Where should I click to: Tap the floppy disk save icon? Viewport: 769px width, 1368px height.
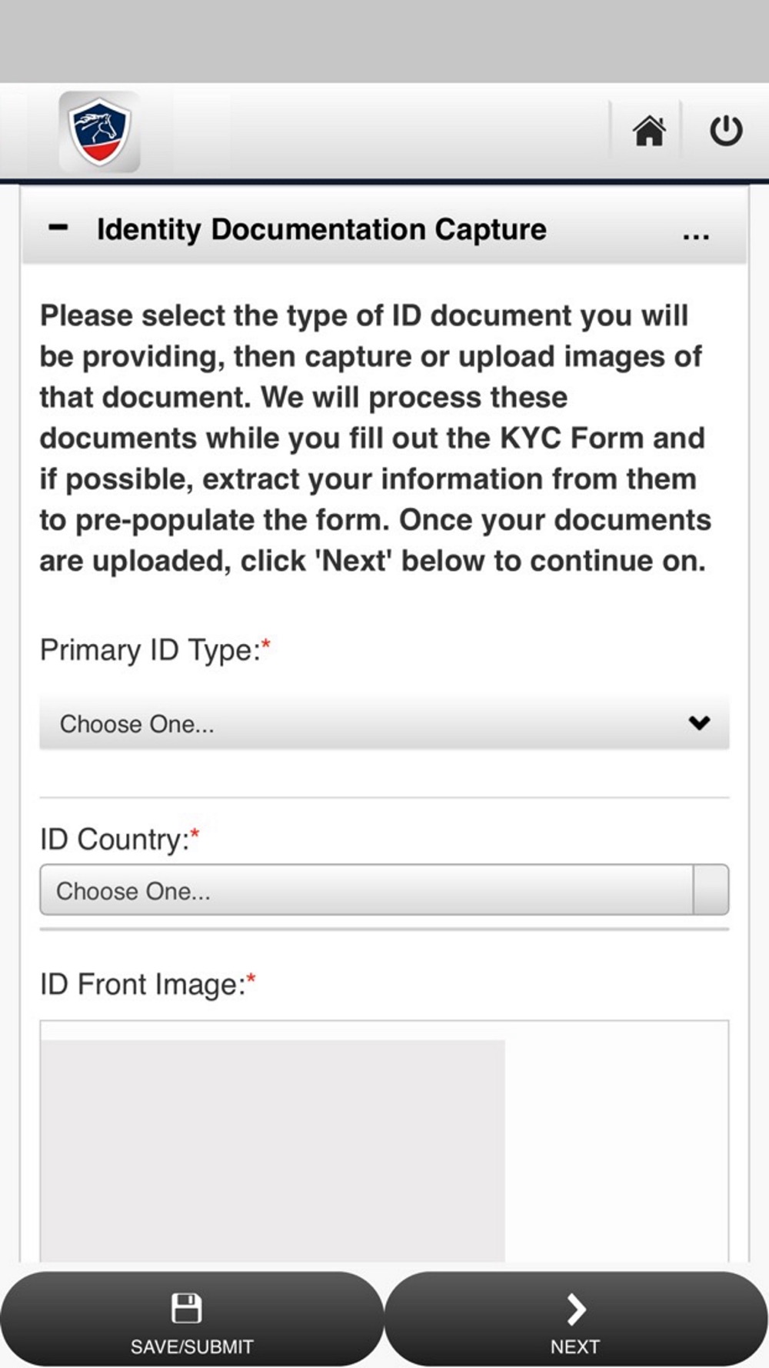coord(186,1308)
